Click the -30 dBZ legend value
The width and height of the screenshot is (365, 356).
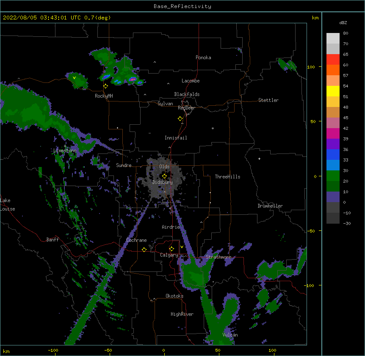pyautogui.click(x=347, y=223)
